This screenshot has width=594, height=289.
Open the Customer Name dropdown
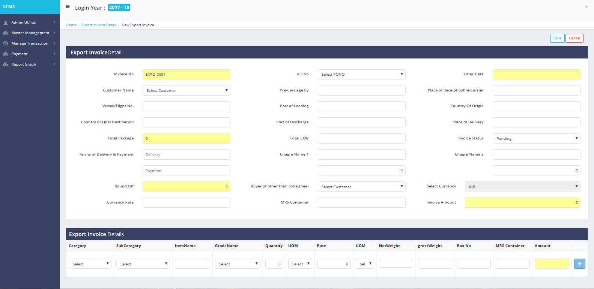tap(186, 90)
